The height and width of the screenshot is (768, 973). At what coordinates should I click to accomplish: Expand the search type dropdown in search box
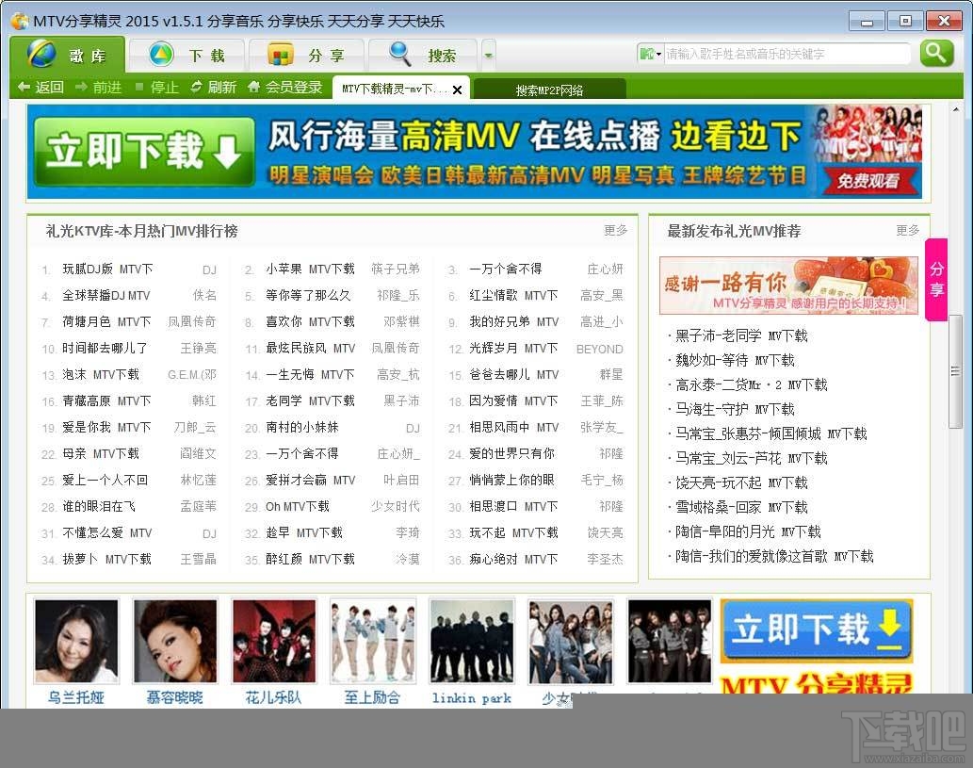[649, 55]
